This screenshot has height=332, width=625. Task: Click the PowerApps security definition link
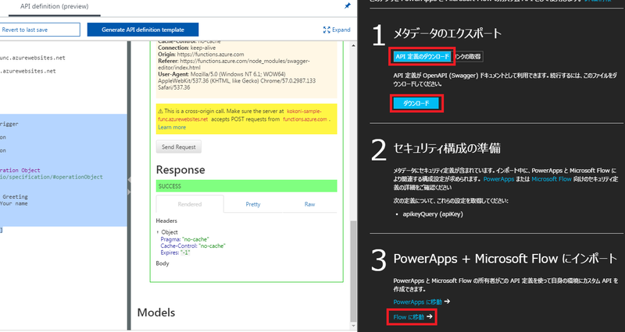coord(498,179)
